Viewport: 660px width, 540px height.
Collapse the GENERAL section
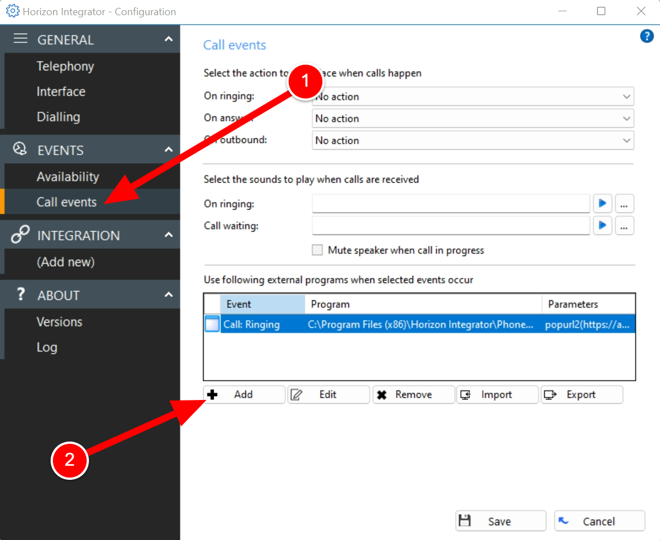click(x=169, y=39)
